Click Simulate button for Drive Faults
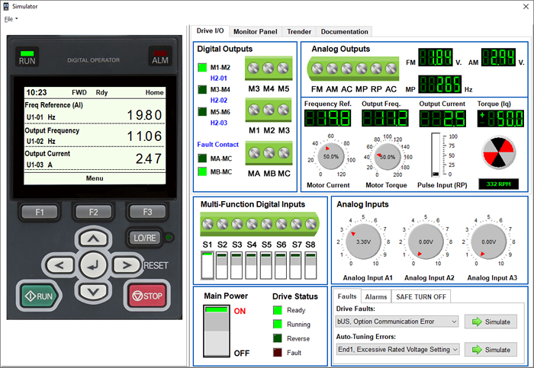 (491, 322)
